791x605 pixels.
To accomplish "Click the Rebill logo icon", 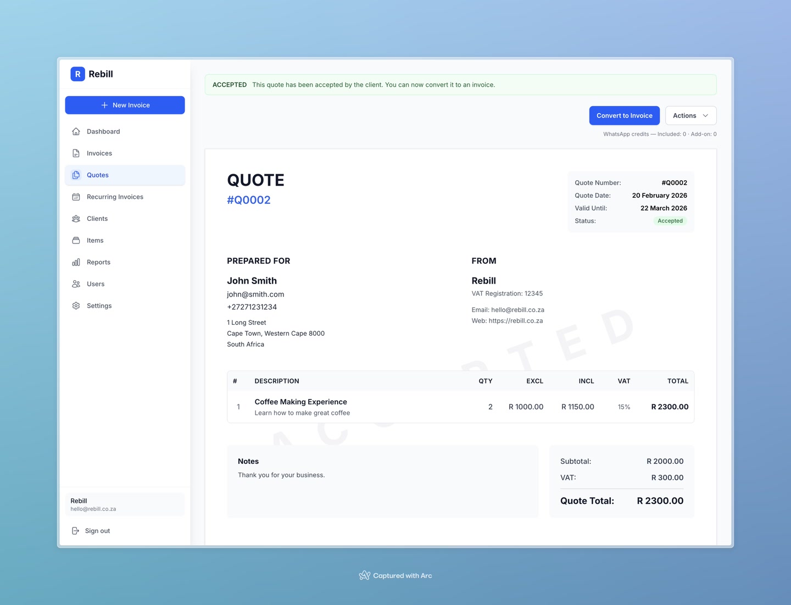I will coord(77,74).
